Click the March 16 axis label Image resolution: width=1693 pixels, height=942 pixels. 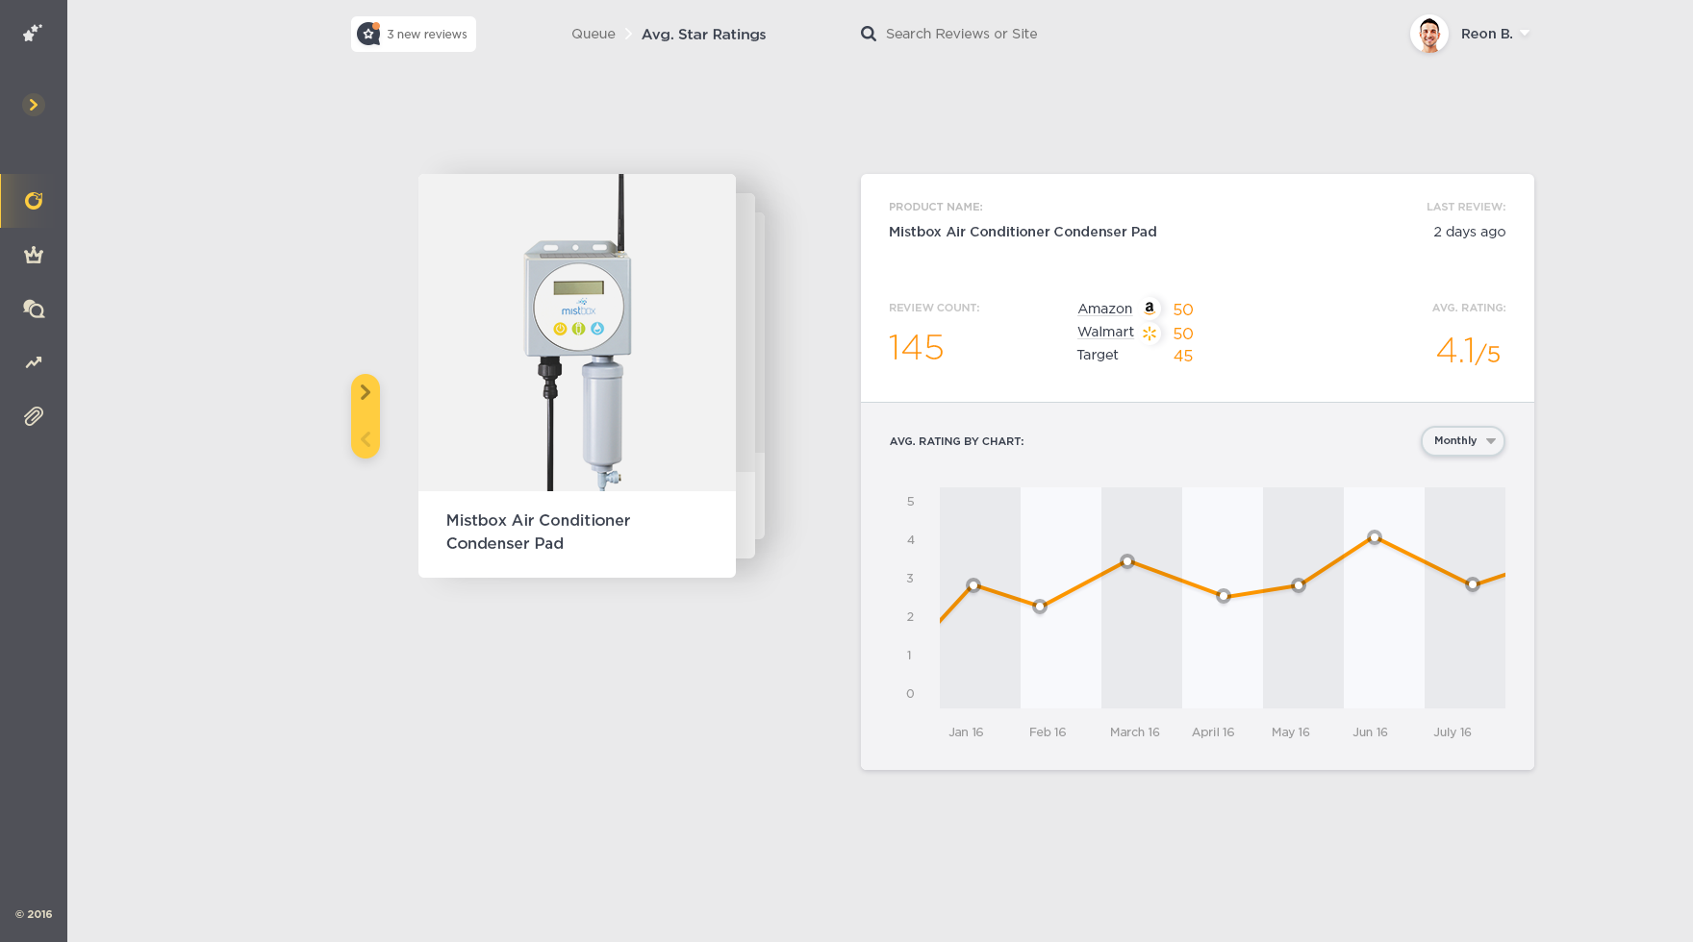pos(1135,732)
